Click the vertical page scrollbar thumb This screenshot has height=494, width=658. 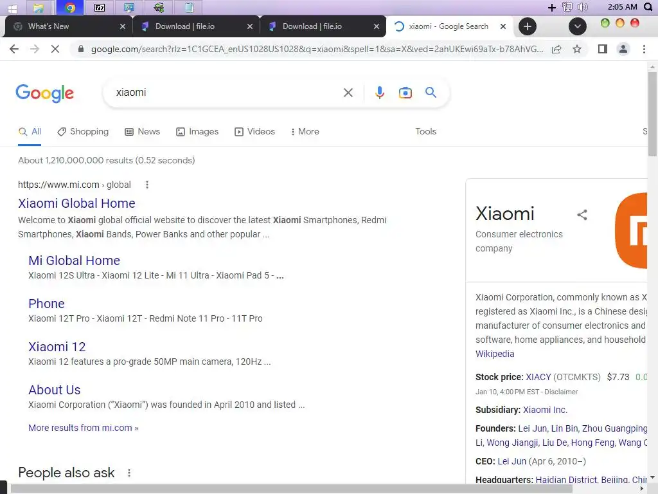[652, 113]
